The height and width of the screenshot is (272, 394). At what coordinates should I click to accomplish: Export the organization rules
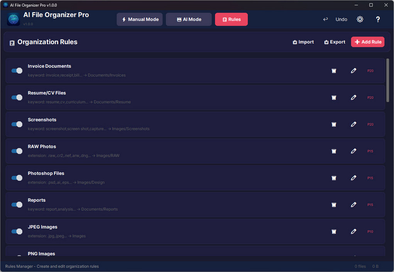334,42
